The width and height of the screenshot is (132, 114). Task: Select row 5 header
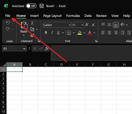(3, 88)
